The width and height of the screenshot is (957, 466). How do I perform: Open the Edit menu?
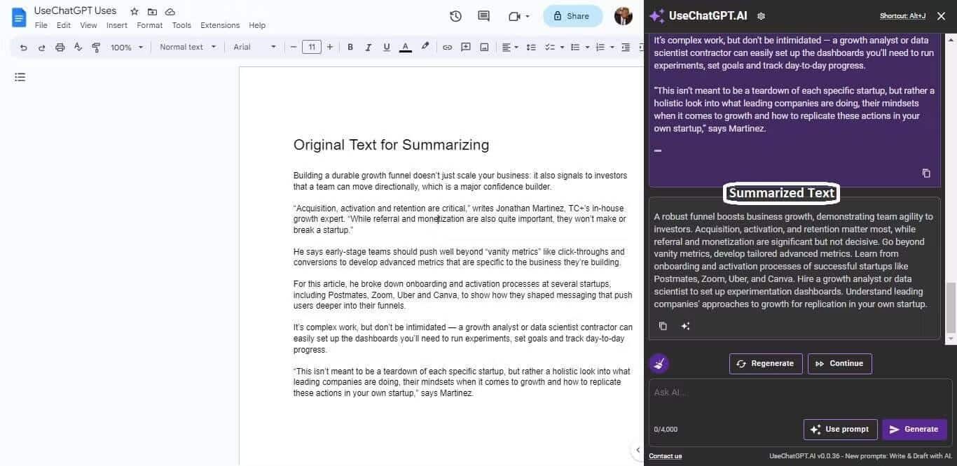click(64, 25)
